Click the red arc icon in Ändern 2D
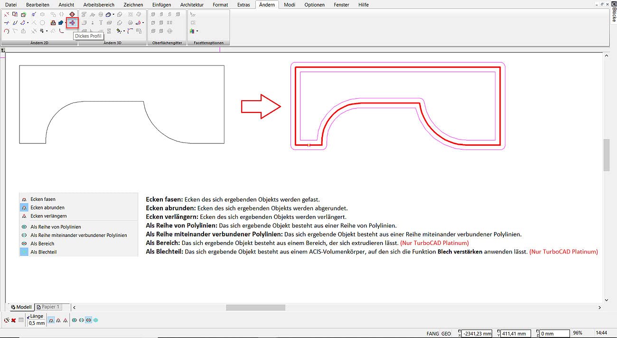 (7, 31)
